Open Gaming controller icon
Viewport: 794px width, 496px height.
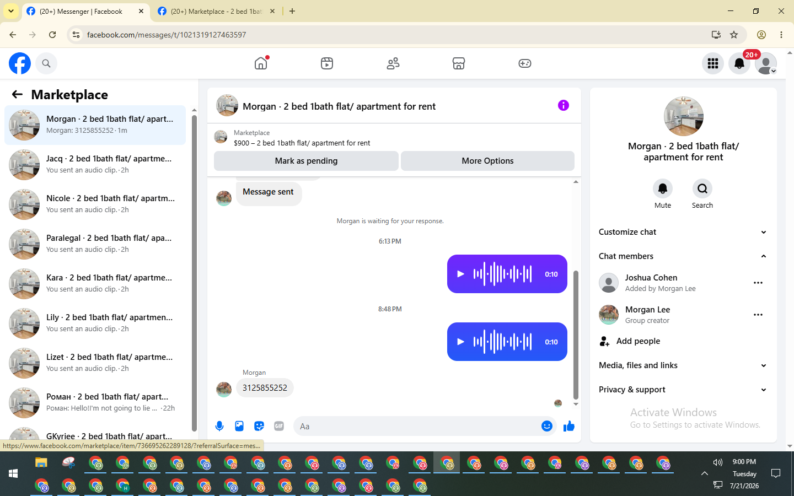(525, 63)
